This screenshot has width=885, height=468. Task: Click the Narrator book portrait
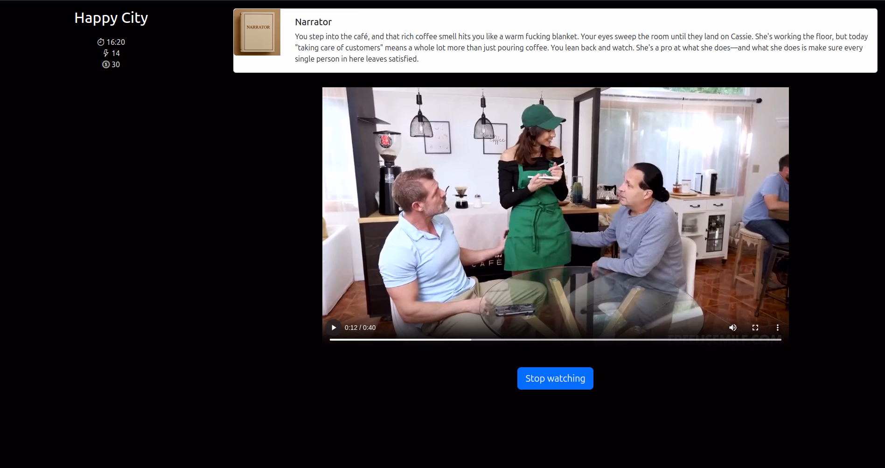[x=257, y=32]
